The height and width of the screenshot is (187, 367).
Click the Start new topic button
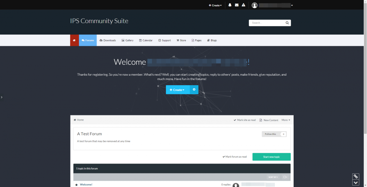pos(271,157)
